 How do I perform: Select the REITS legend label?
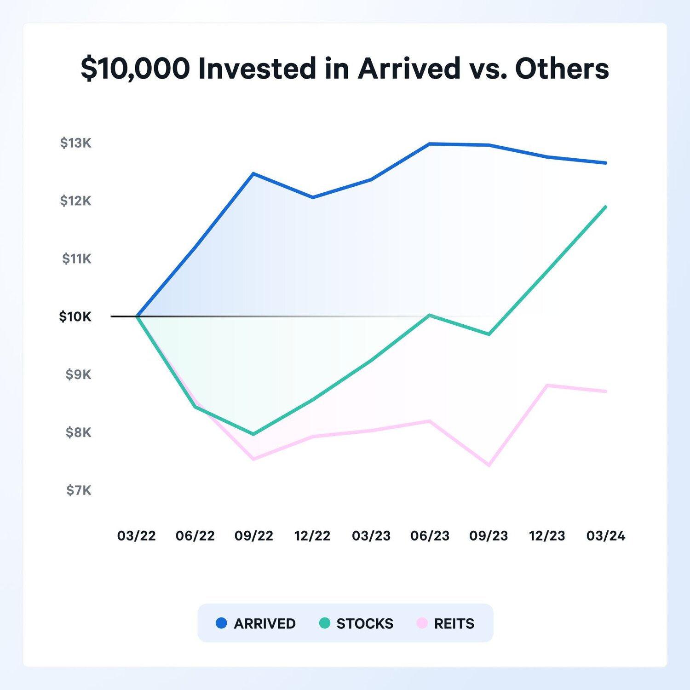coord(454,623)
